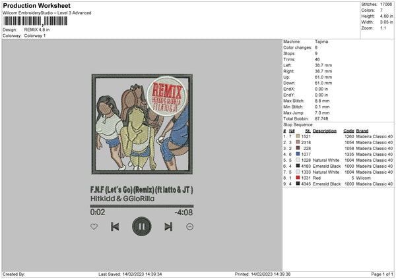
Task: Click the white swatch for stitch count 1028
Action: pyautogui.click(x=298, y=160)
